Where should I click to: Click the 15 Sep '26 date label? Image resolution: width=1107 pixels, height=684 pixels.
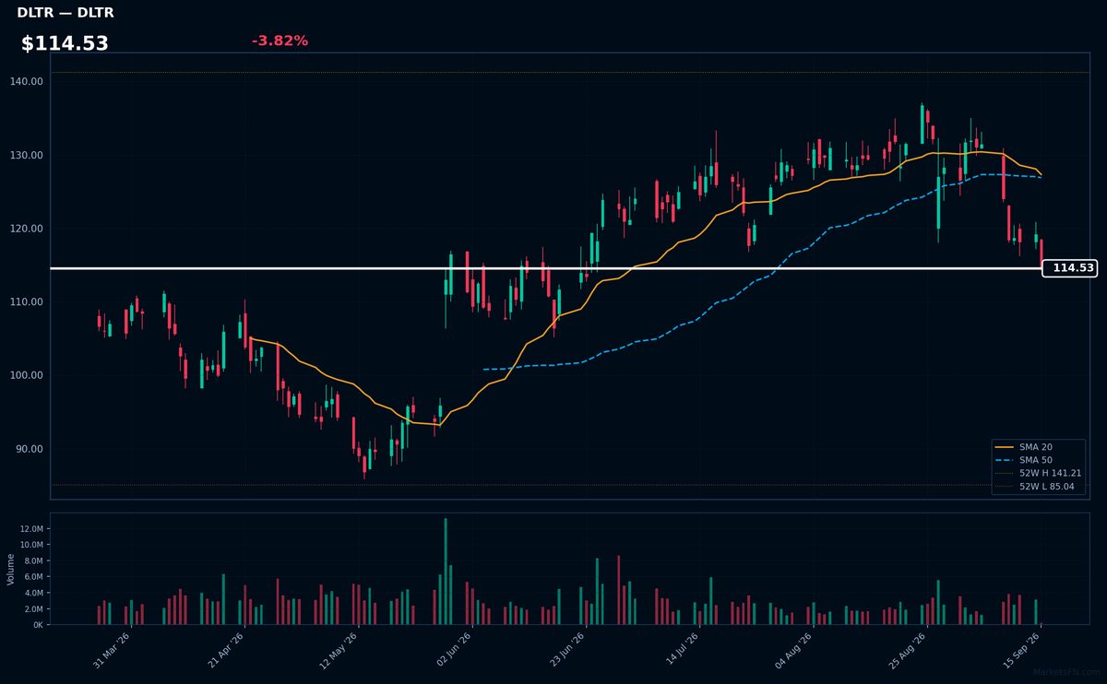1020,650
